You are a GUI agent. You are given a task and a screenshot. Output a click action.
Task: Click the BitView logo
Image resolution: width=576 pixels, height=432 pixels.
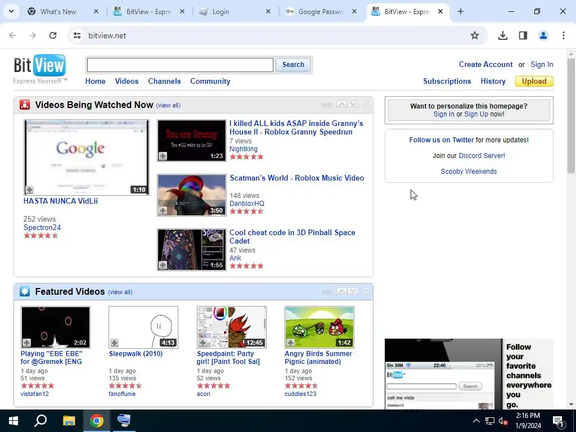click(x=40, y=69)
